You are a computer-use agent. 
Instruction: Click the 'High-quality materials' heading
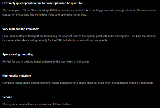click(x=17, y=76)
